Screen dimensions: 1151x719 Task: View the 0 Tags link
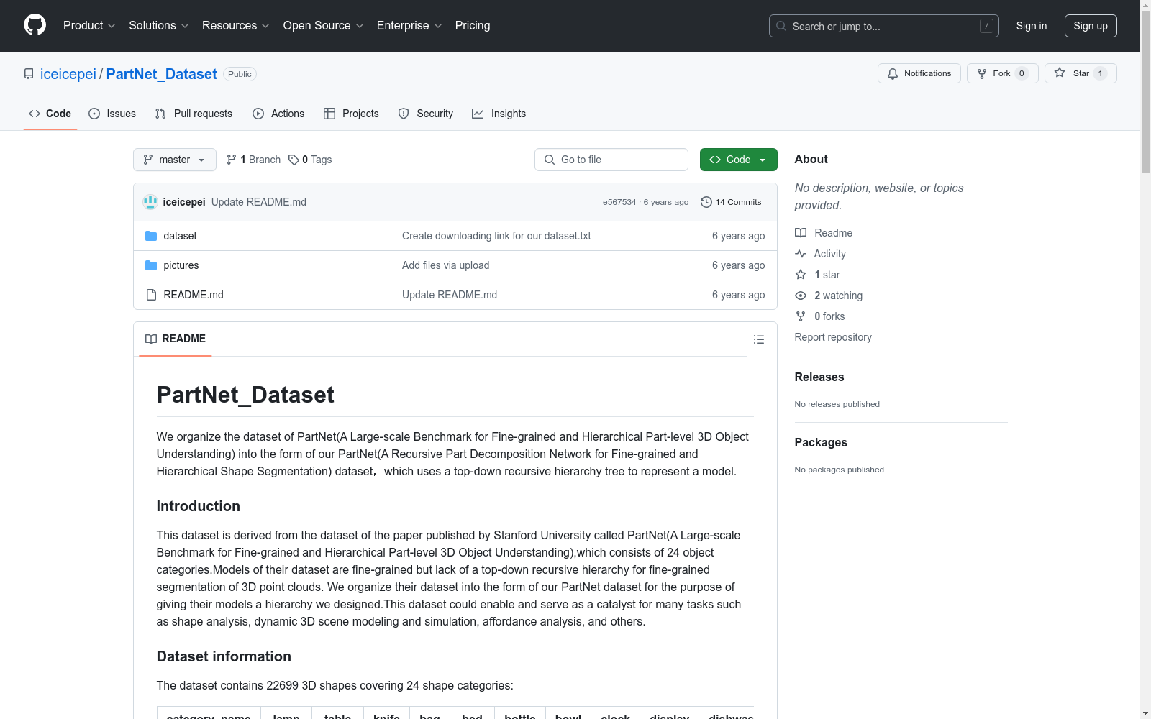pos(310,160)
